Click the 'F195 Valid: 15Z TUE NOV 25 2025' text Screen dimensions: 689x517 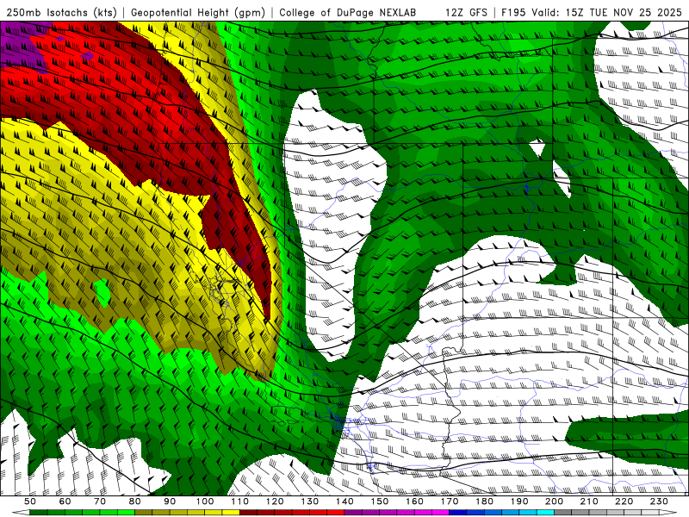tap(592, 13)
